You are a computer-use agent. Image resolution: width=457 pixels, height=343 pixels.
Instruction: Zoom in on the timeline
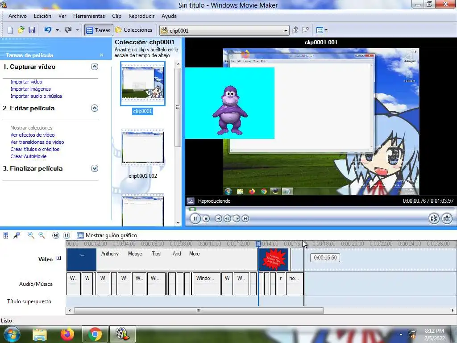31,235
